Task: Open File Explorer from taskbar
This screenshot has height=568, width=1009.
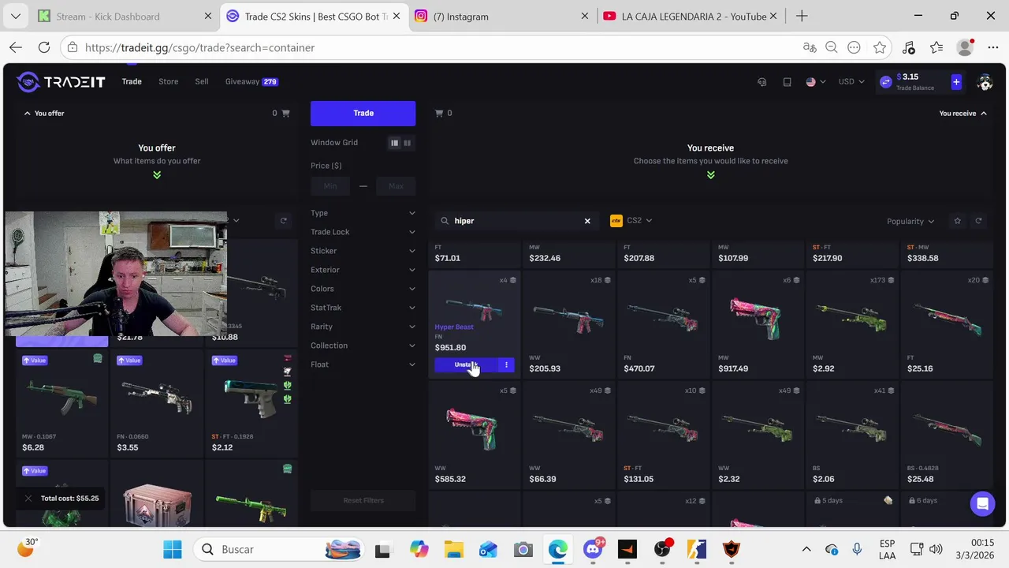Action: [453, 549]
